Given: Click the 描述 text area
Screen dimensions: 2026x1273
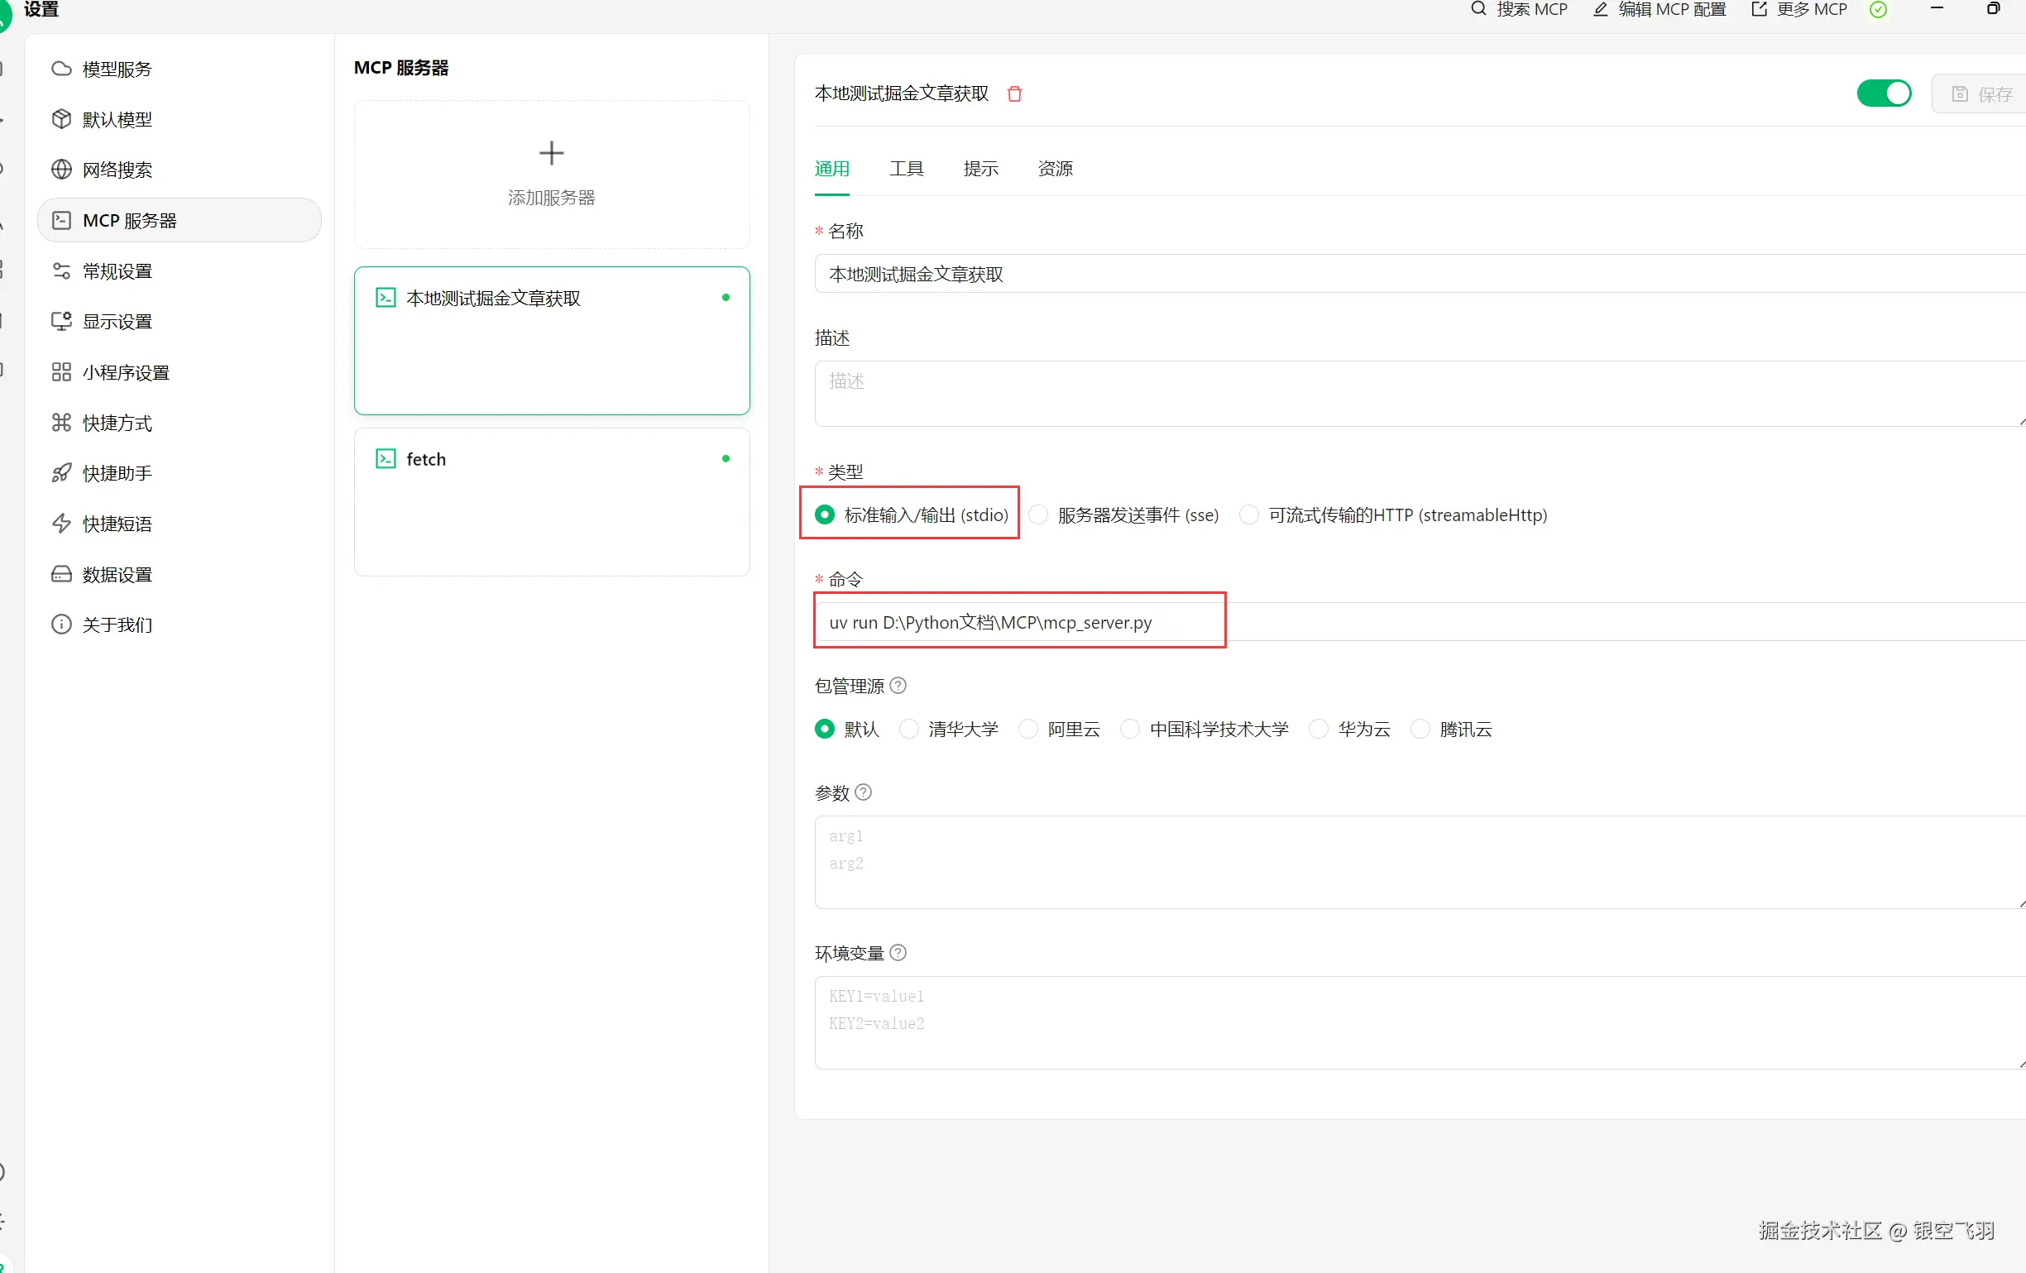Looking at the screenshot, I should (x=1420, y=393).
